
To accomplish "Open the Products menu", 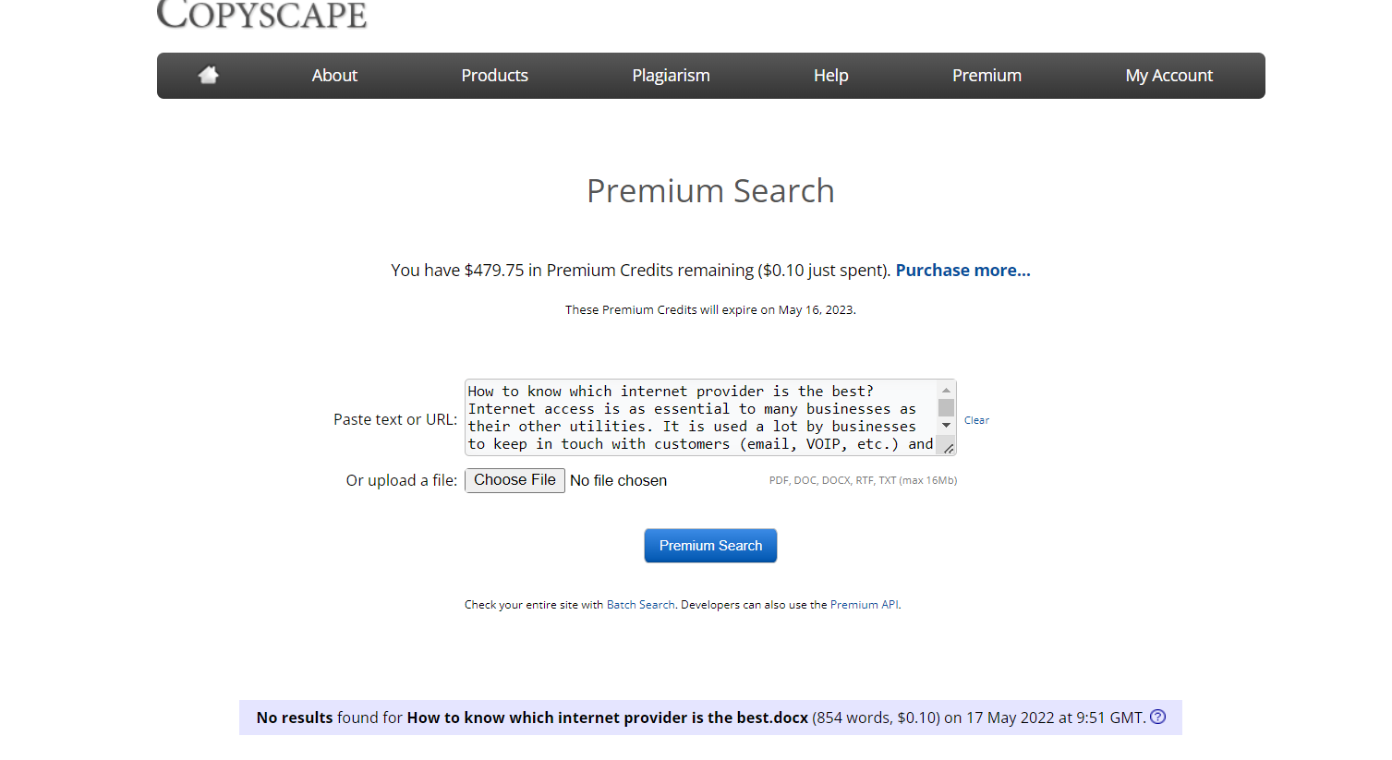I will 495,76.
